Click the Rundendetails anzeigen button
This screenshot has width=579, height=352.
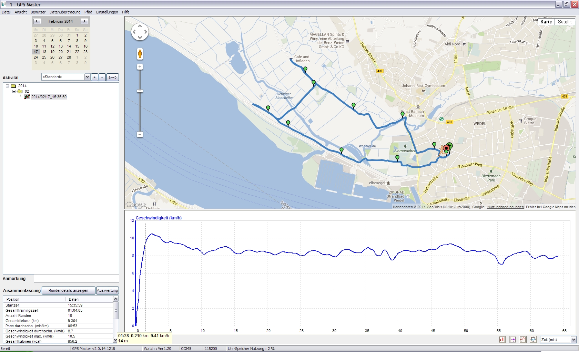pyautogui.click(x=68, y=290)
